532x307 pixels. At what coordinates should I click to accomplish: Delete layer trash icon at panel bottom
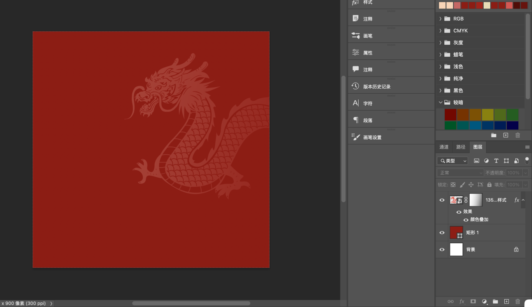coord(518,302)
